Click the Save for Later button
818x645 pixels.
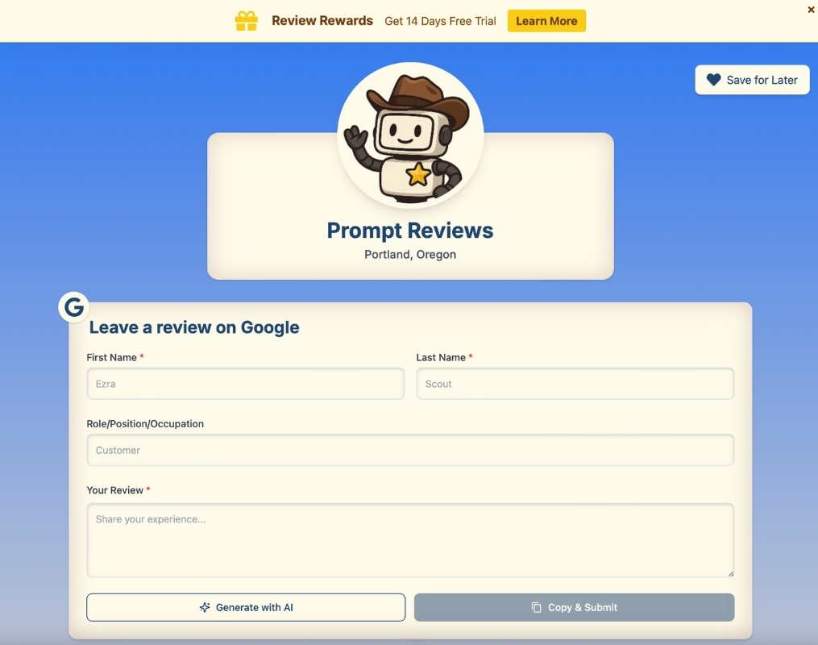click(752, 80)
